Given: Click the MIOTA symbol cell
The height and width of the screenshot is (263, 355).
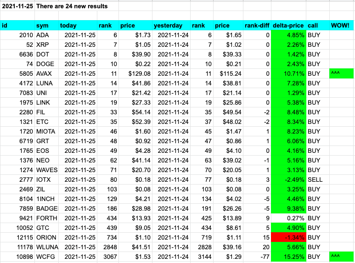Looking at the screenshot, I should (x=47, y=131).
